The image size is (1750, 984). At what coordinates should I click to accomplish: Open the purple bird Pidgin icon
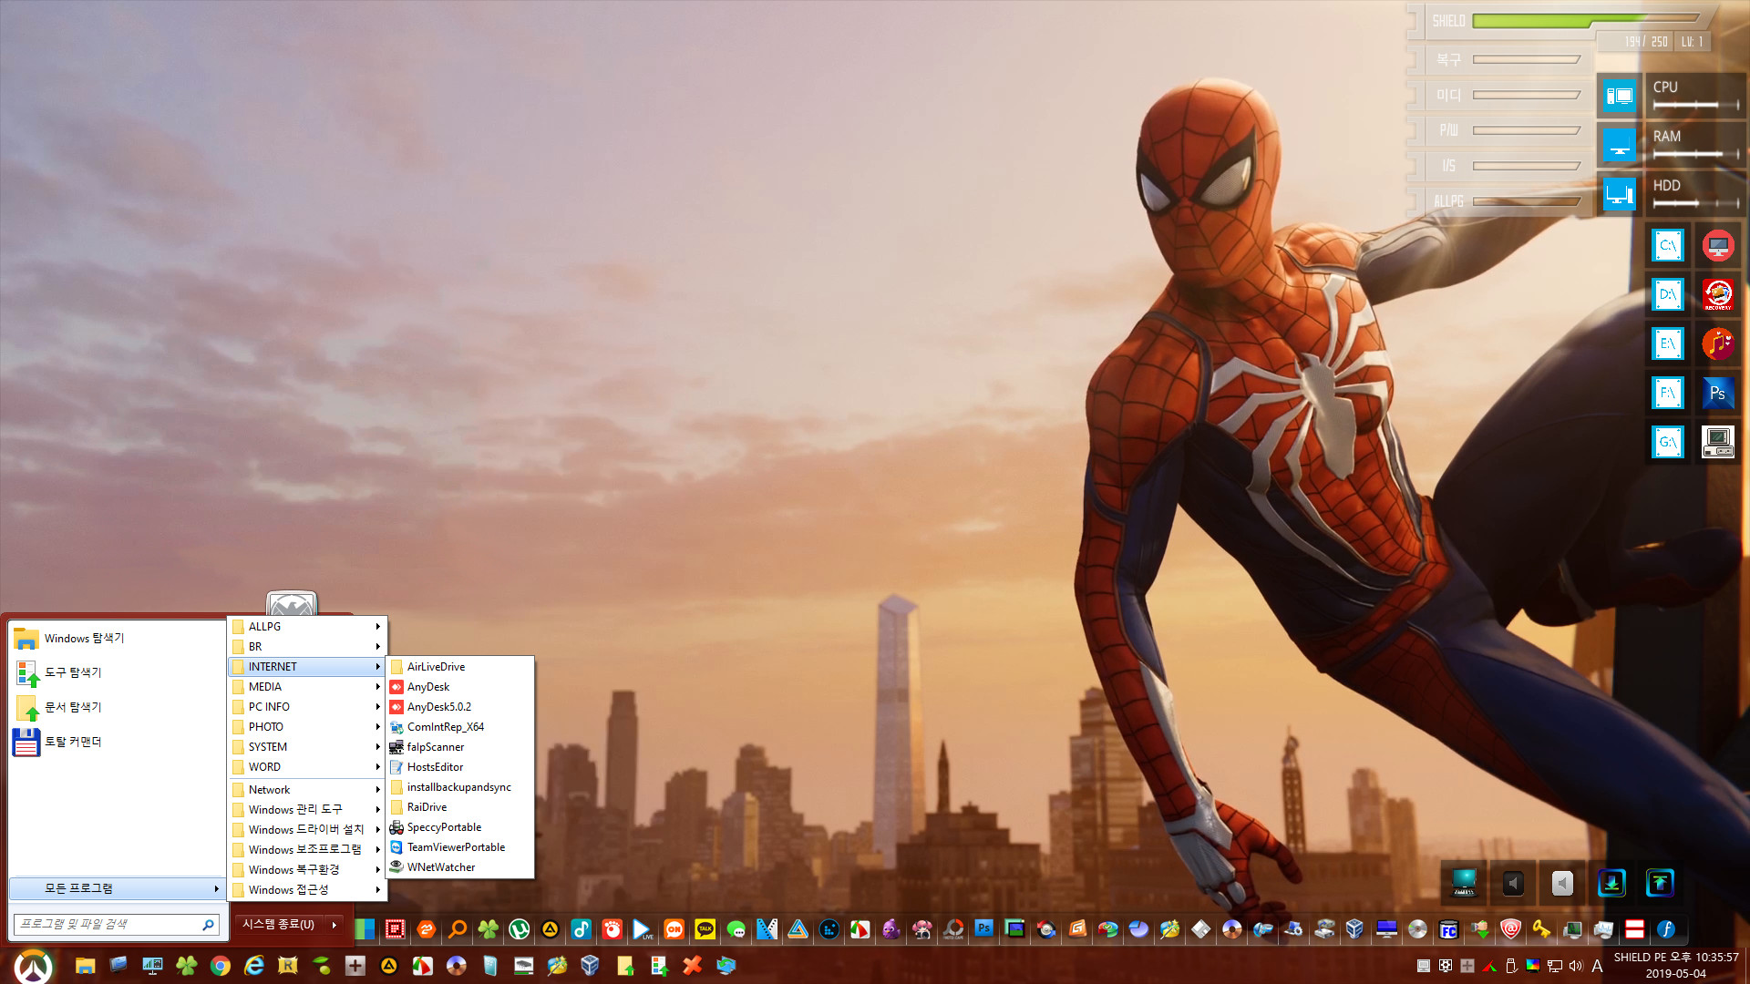pyautogui.click(x=891, y=929)
